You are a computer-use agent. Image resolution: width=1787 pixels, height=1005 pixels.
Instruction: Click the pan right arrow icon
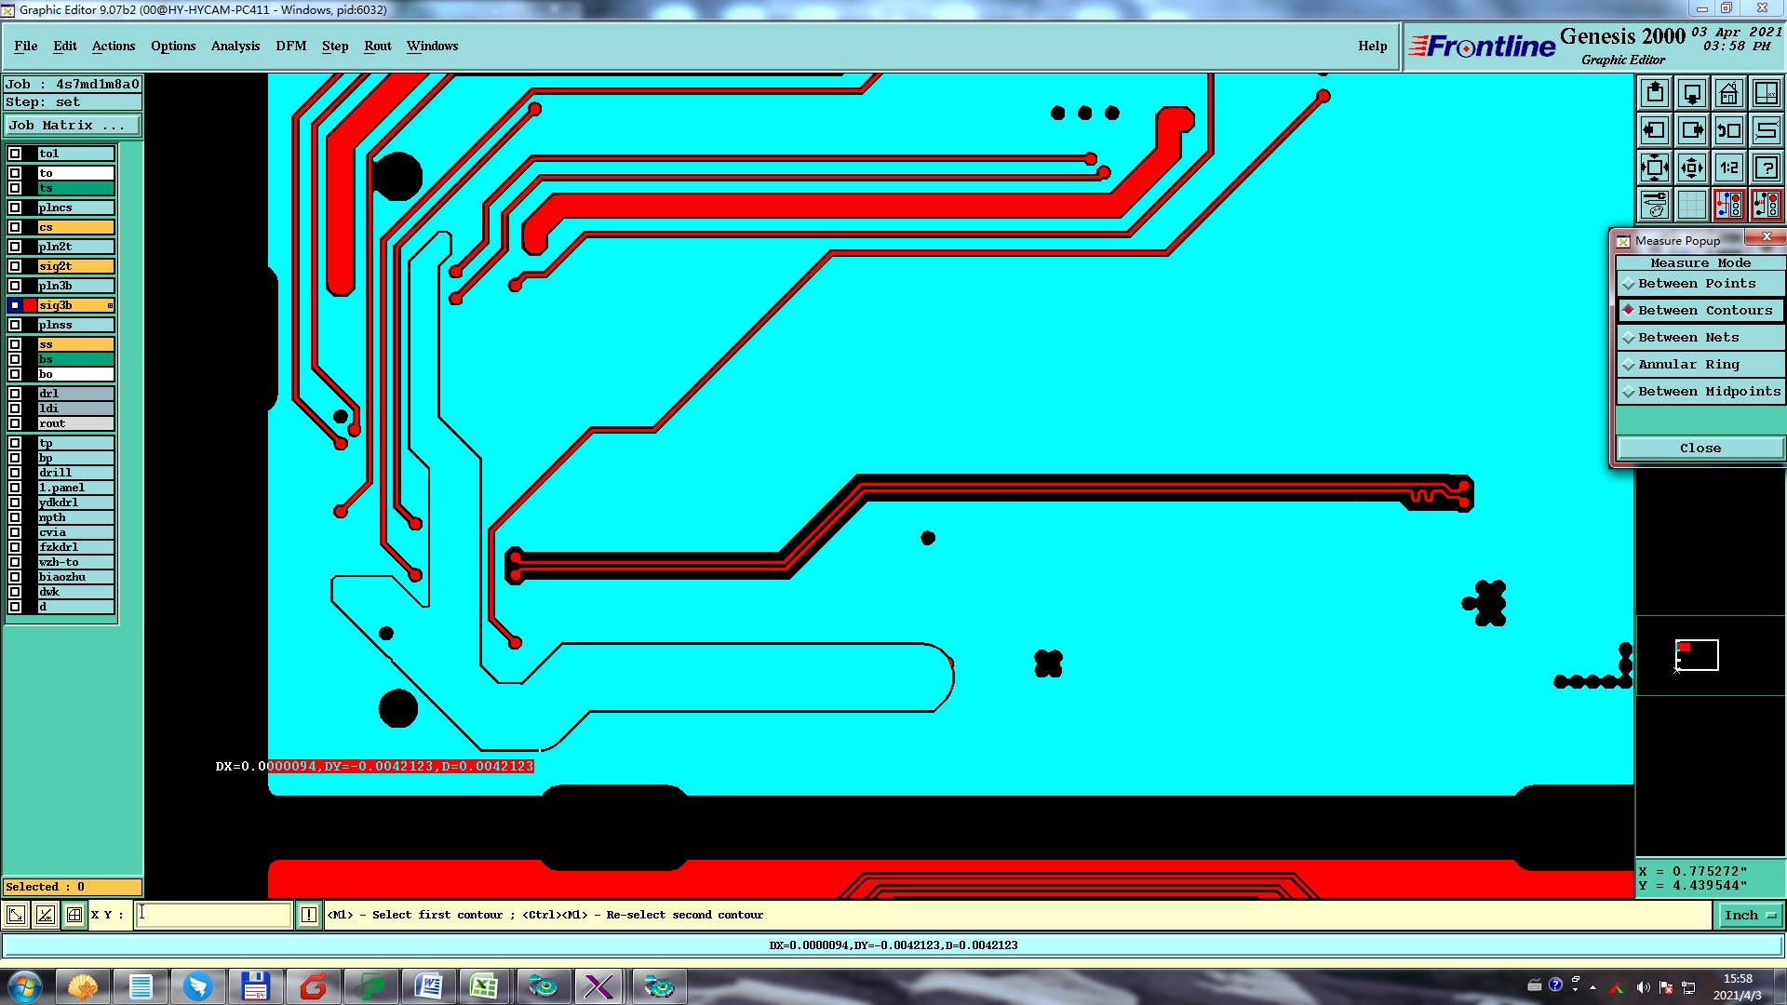[1692, 130]
